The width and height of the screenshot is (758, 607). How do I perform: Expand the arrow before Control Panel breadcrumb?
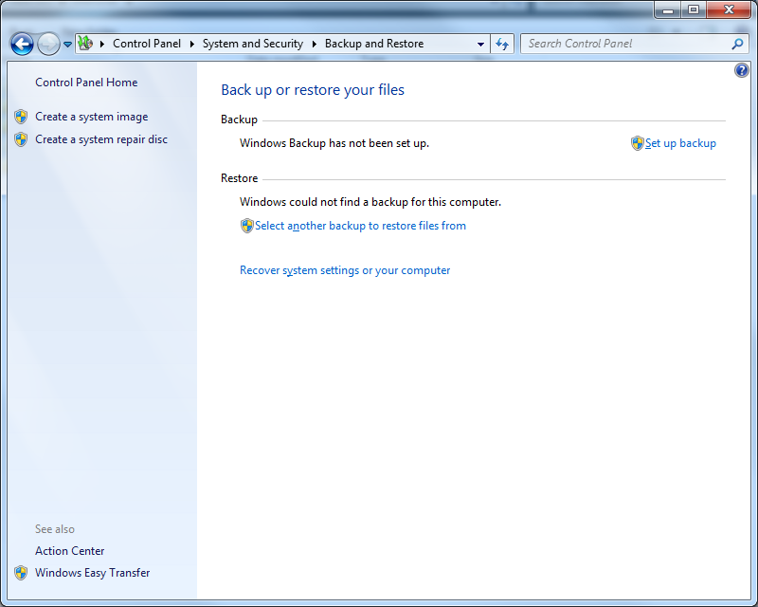102,44
